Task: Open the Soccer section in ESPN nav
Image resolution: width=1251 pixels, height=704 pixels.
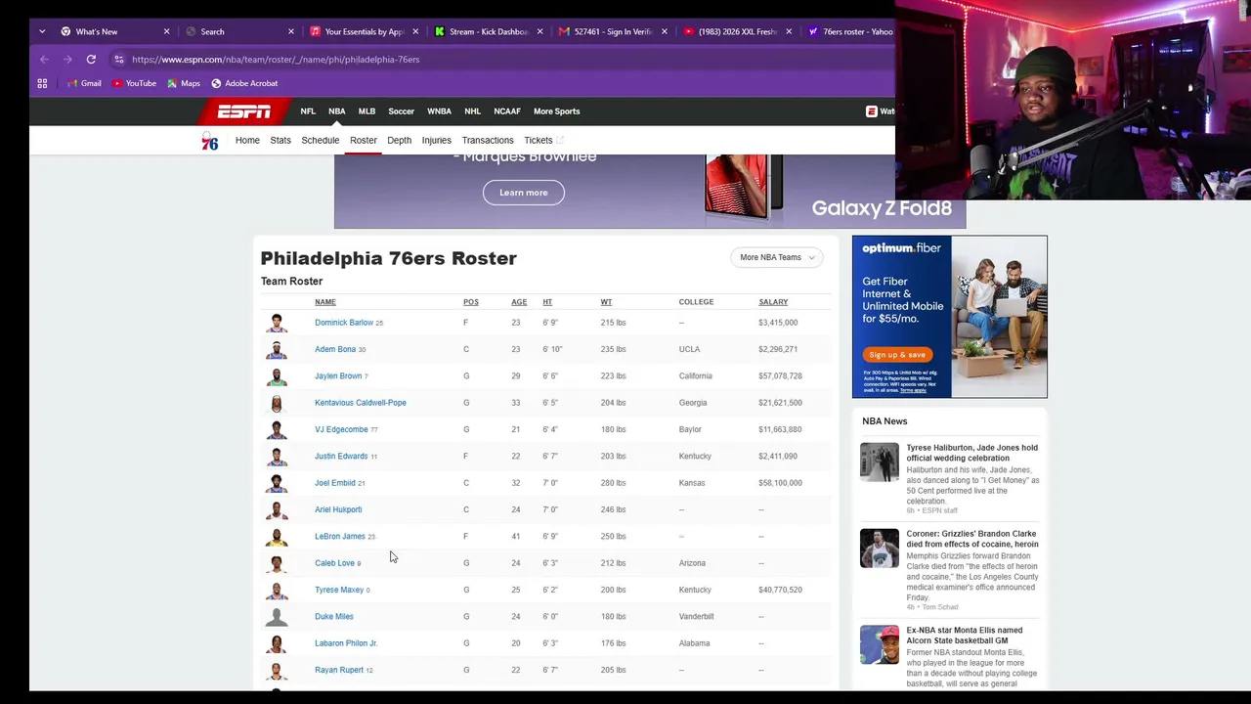Action: 402,111
